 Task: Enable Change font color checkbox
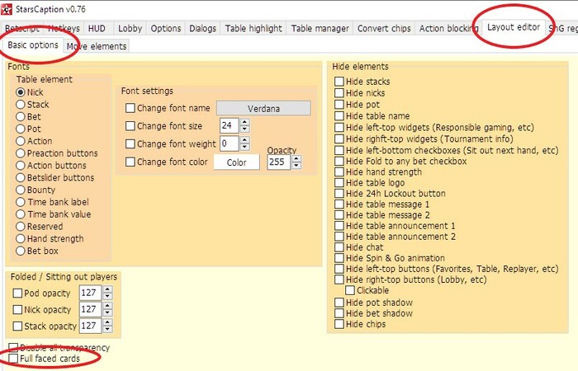[130, 162]
